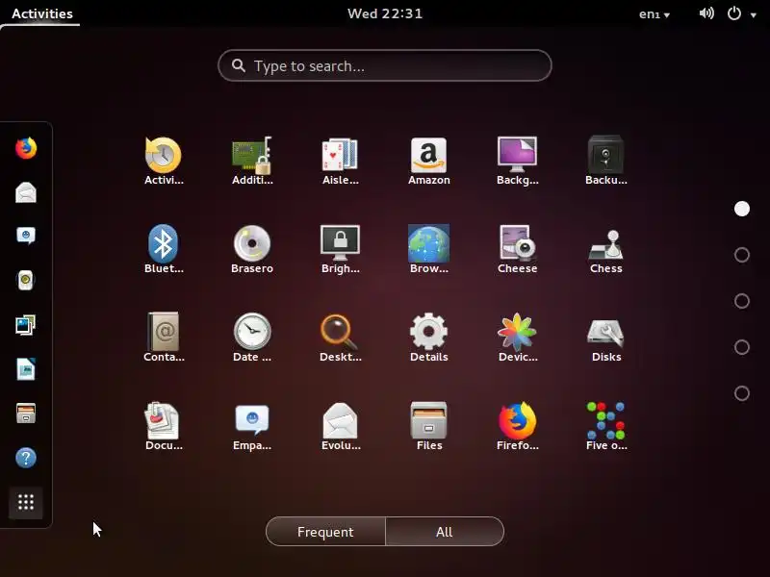The height and width of the screenshot is (577, 770).
Task: Click the volume speaker icon in top bar
Action: (706, 13)
